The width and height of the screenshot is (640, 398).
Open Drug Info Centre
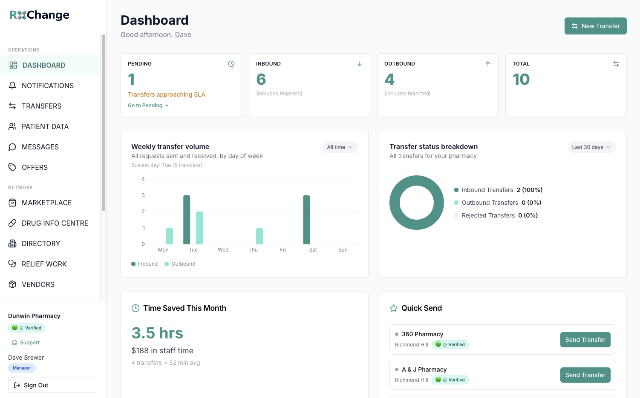click(x=50, y=223)
